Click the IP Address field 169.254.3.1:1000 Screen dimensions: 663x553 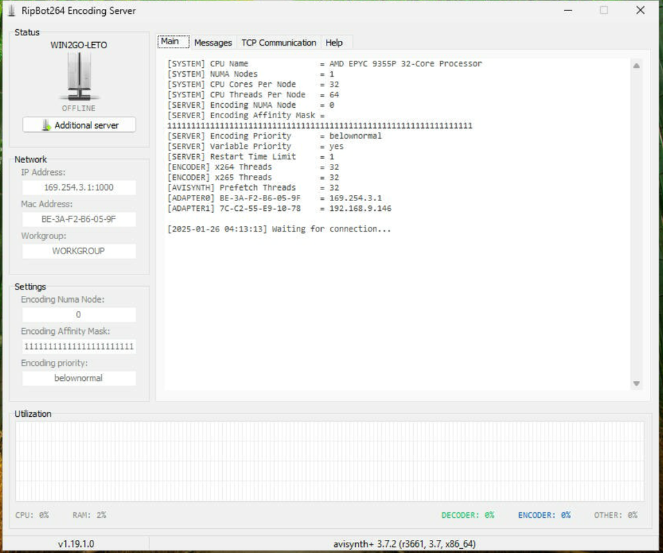click(x=79, y=187)
